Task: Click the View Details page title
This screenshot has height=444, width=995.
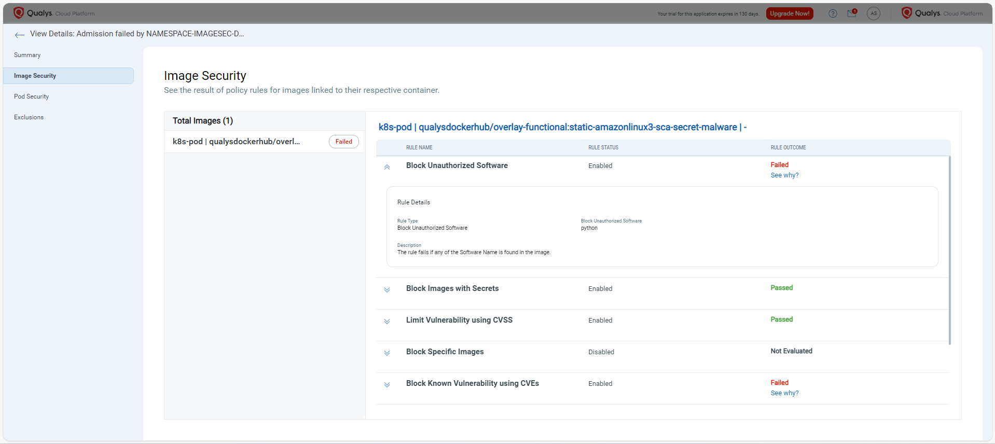Action: coord(137,34)
